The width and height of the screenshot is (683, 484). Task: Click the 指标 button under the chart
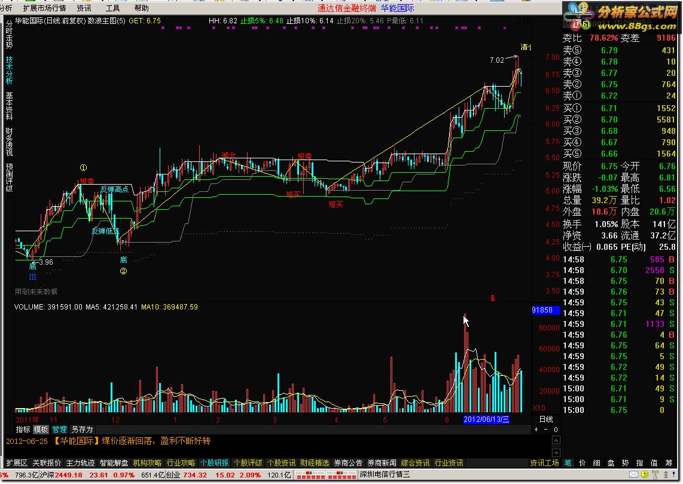click(23, 430)
